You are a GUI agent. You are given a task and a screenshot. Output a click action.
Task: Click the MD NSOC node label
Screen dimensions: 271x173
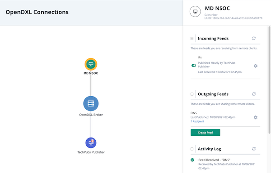[91, 73]
